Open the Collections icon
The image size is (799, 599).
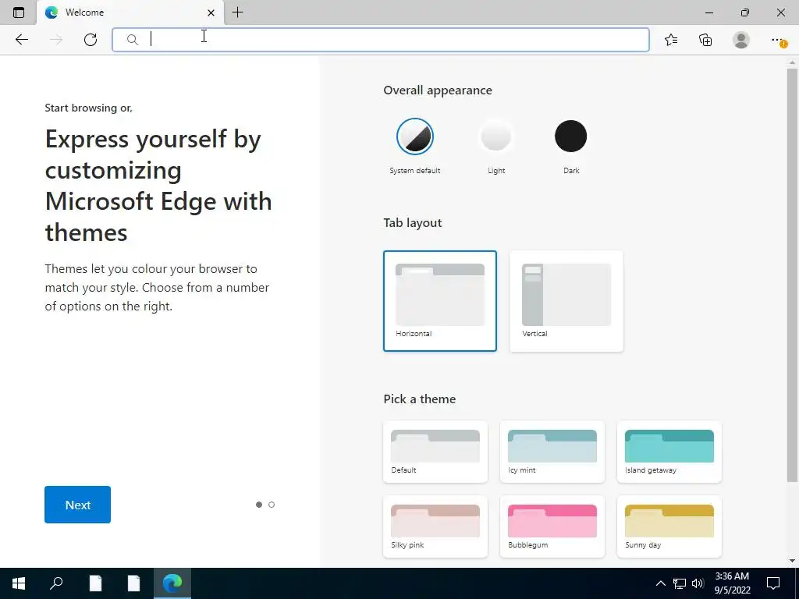[705, 40]
